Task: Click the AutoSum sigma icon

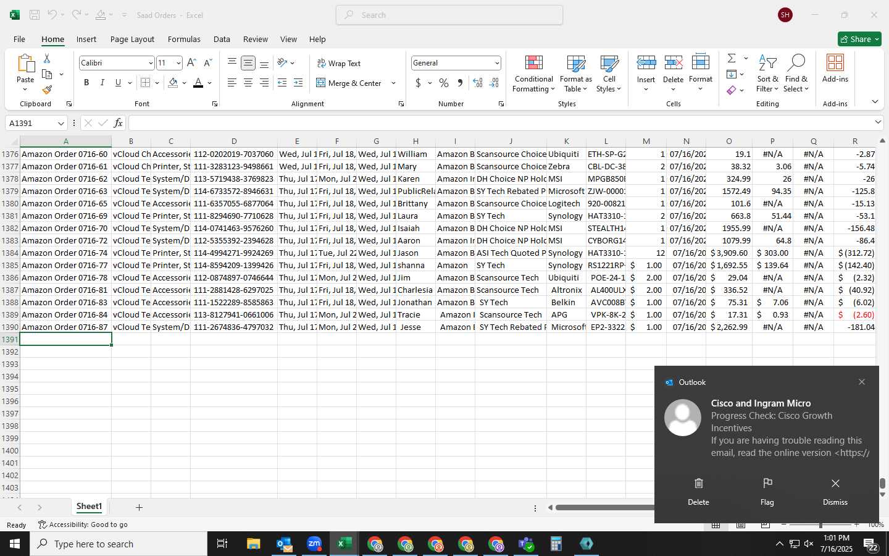Action: tap(732, 58)
